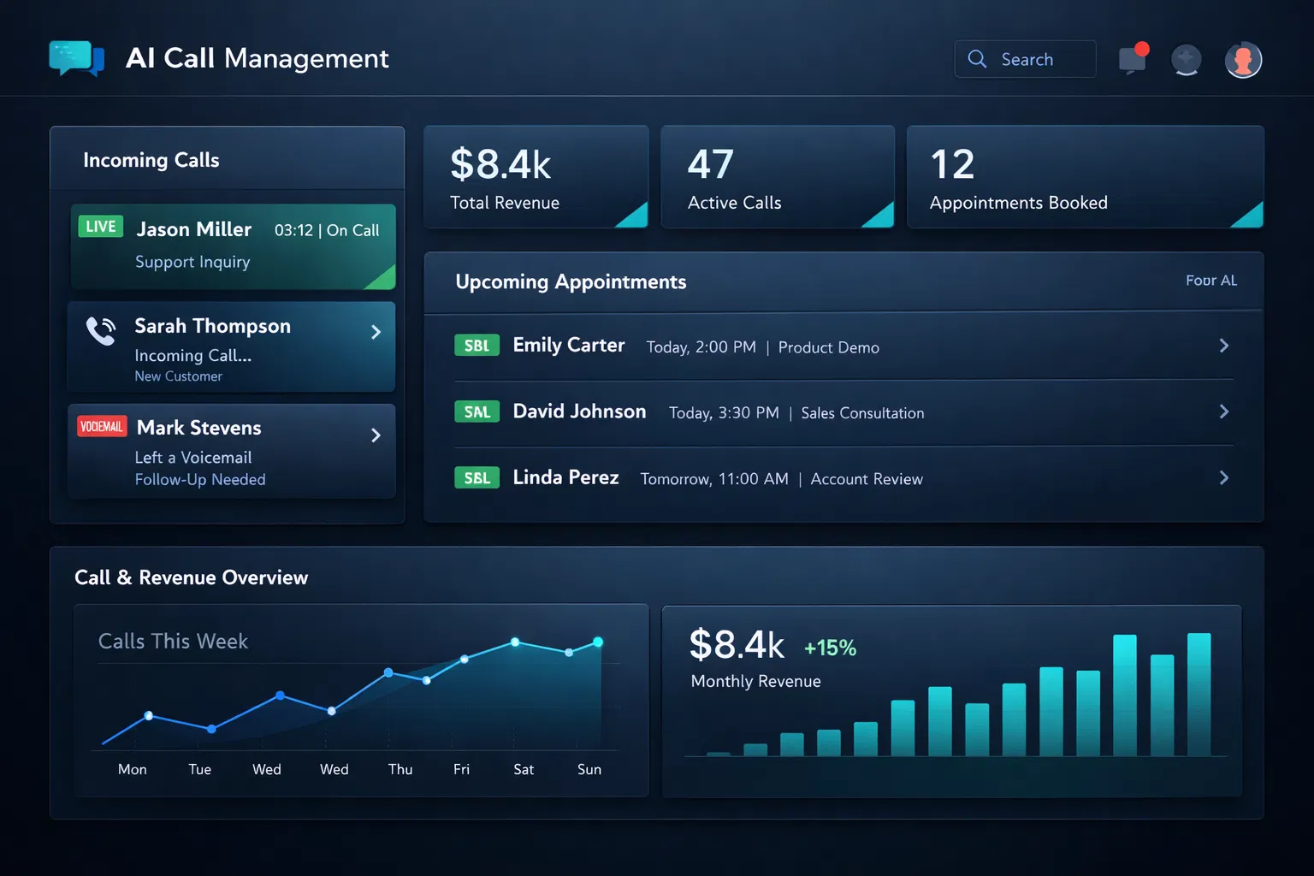
Task: Click the green badge beside David Johnson
Action: 476,411
